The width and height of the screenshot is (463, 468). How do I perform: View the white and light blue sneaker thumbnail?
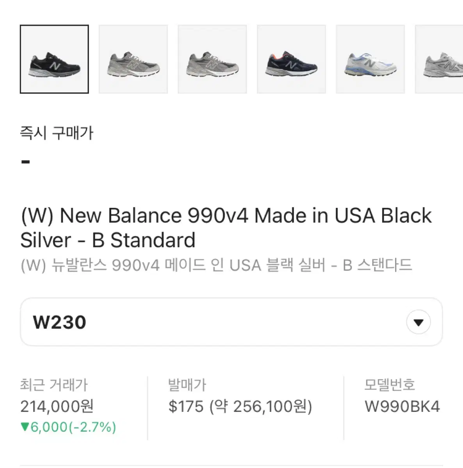tap(370, 59)
